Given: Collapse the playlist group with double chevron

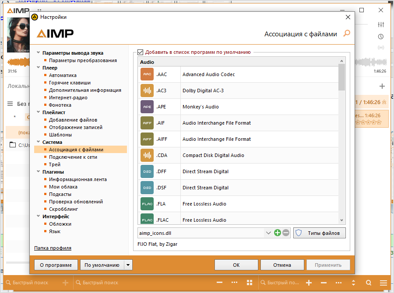Looking at the screenshot, I should click(384, 102).
